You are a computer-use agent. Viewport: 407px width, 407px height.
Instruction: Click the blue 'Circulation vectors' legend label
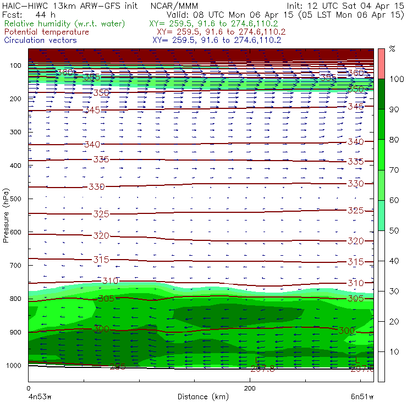click(40, 40)
